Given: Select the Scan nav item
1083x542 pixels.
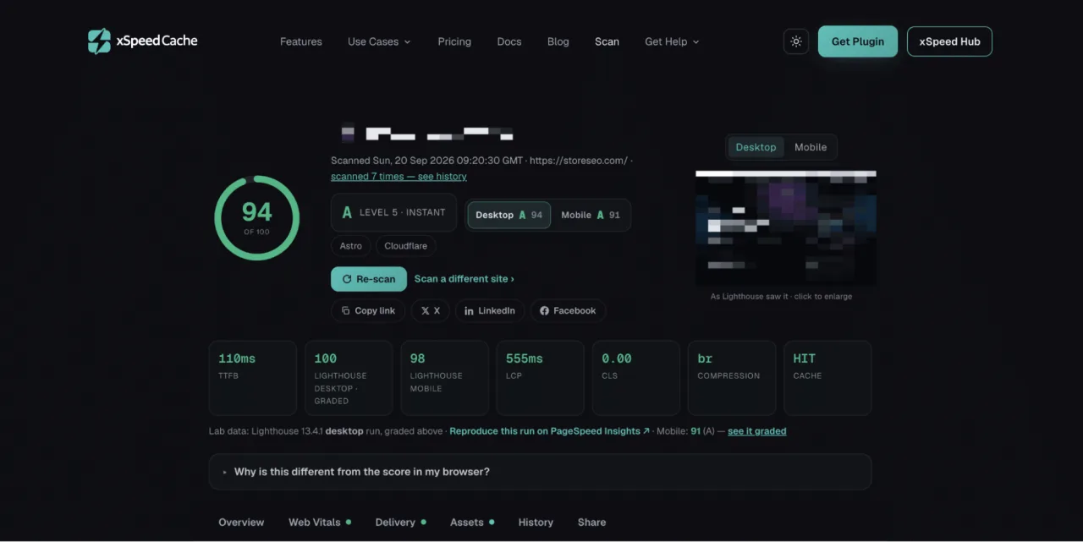Looking at the screenshot, I should point(607,41).
